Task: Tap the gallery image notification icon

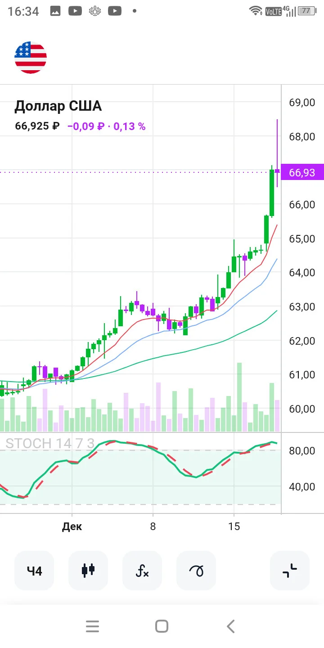Action: tap(55, 11)
